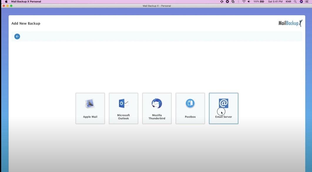Click the KNR user name
This screenshot has width=312, height=172.
pos(288,1)
